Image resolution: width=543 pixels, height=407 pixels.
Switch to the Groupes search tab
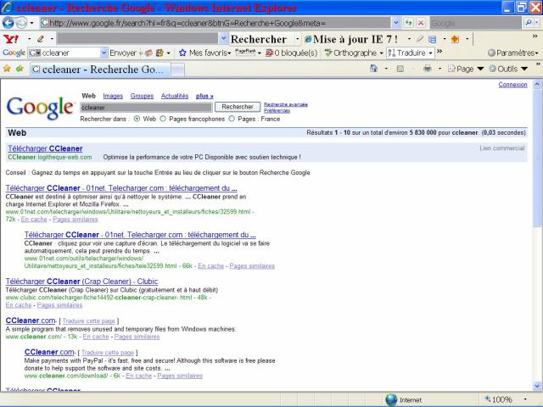pyautogui.click(x=142, y=96)
